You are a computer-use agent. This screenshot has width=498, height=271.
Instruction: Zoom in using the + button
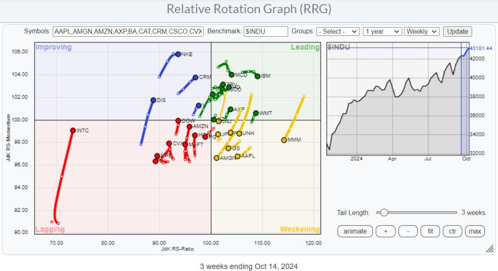[385, 231]
